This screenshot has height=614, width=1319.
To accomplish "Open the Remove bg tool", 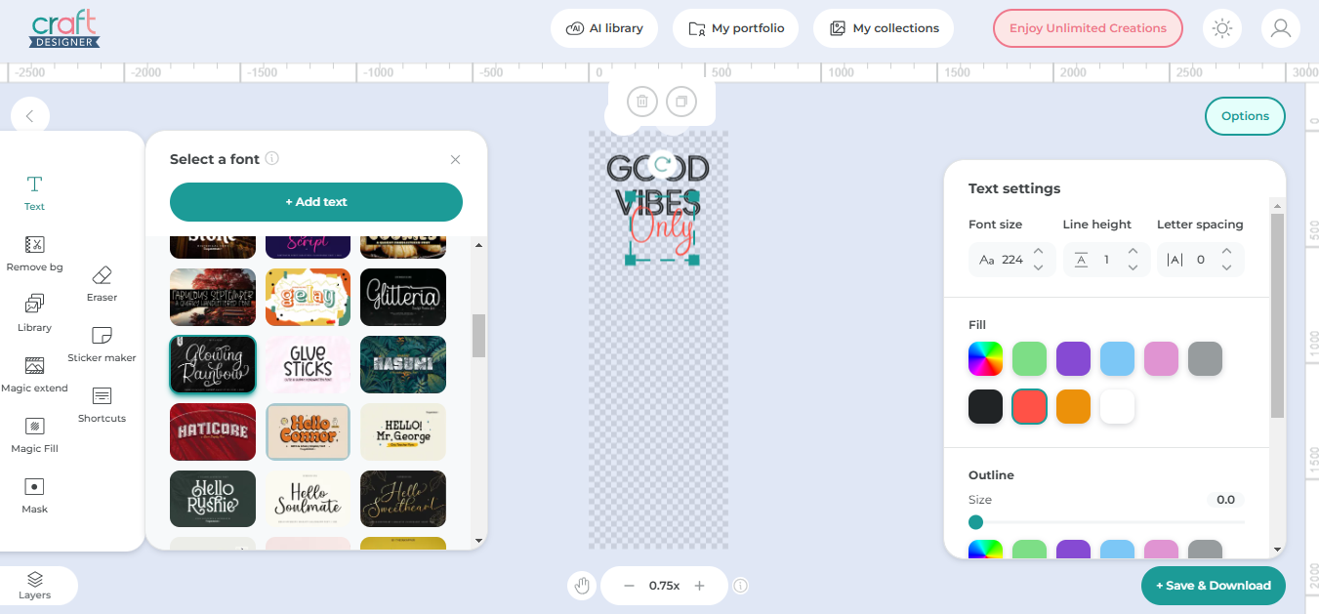I will pyautogui.click(x=34, y=253).
